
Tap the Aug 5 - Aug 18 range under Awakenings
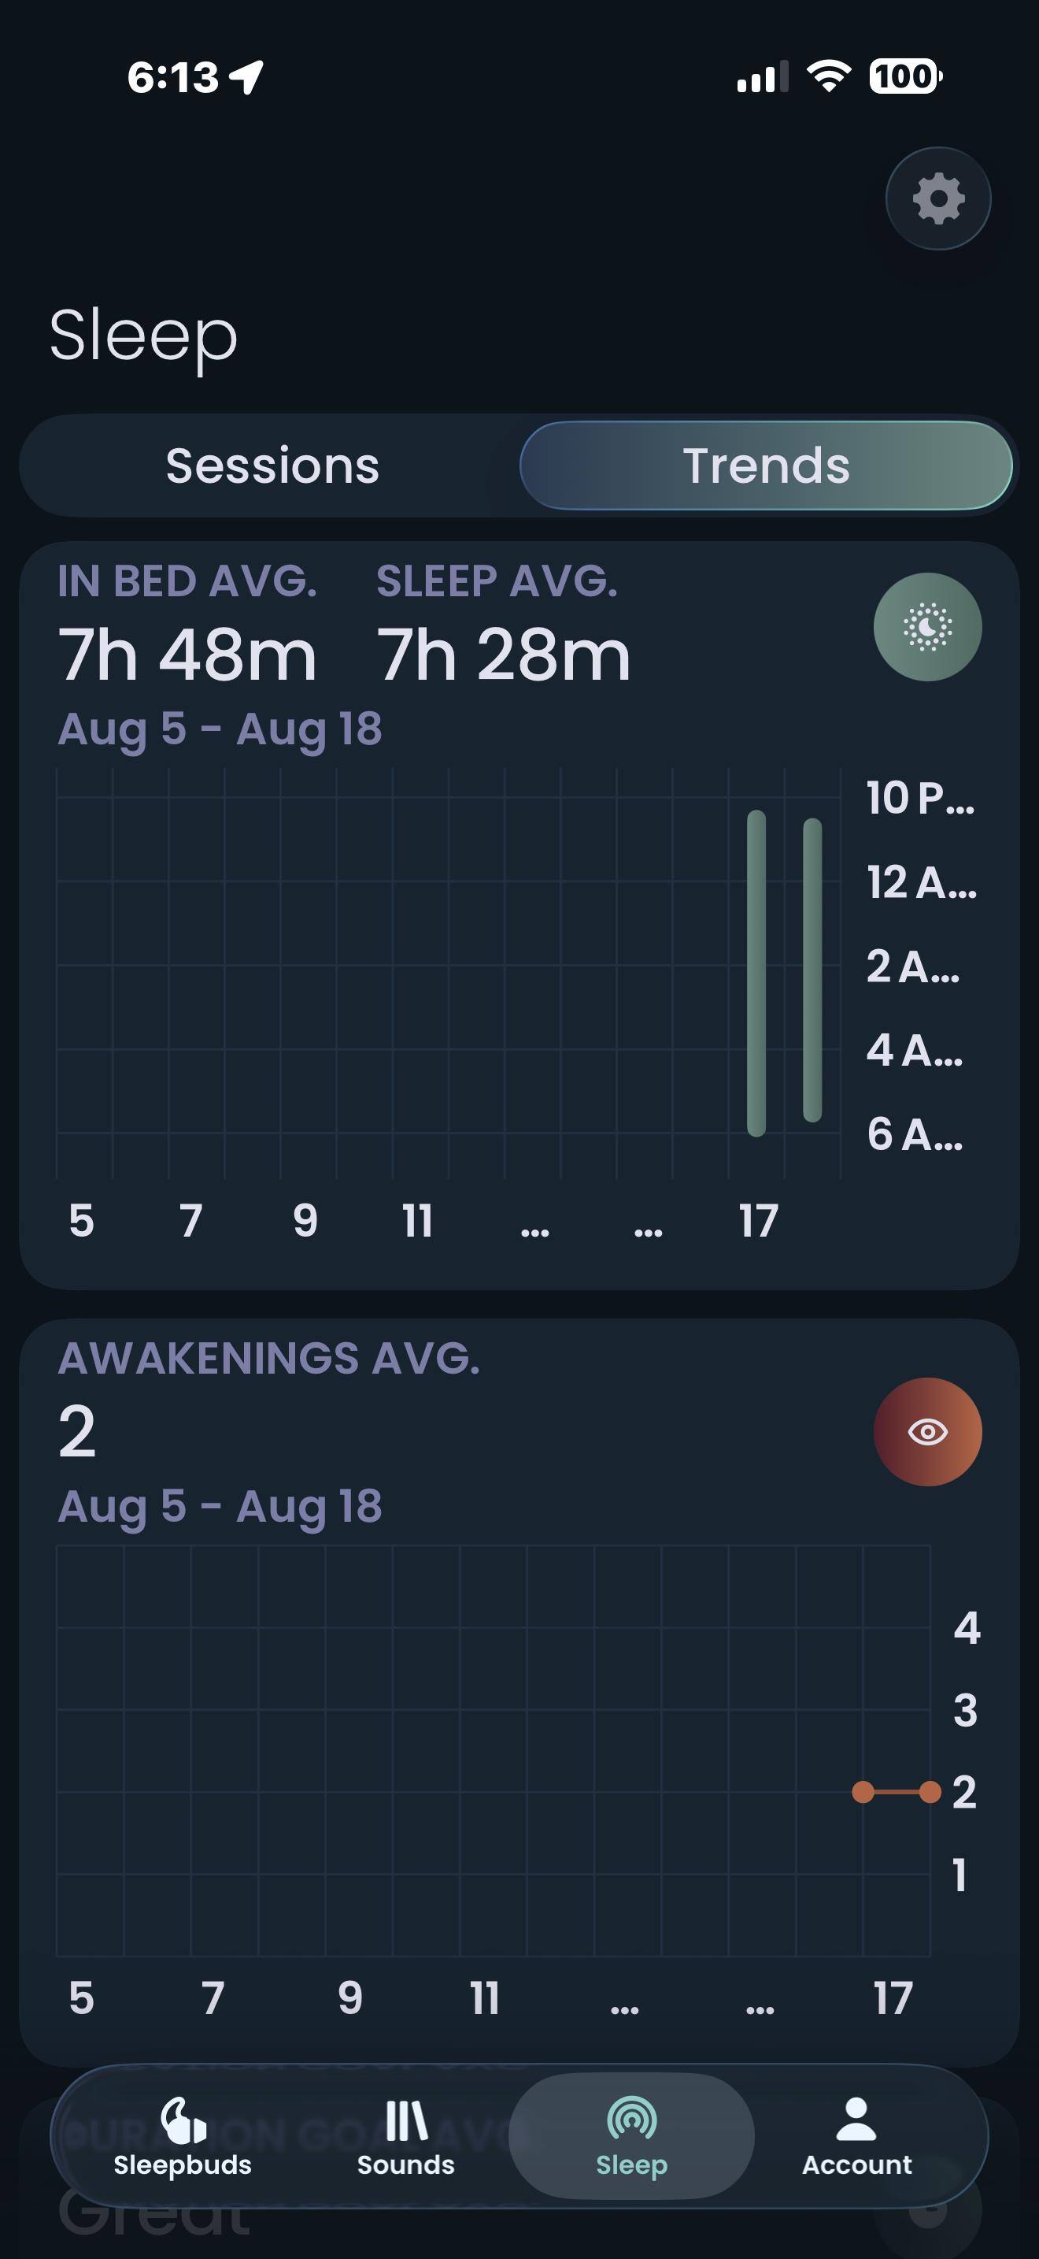pyautogui.click(x=220, y=1507)
